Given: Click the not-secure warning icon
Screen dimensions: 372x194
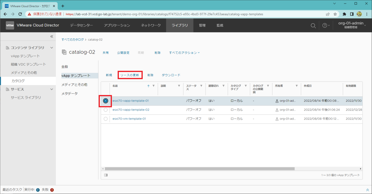Looking at the screenshot, I should pos(29,14).
